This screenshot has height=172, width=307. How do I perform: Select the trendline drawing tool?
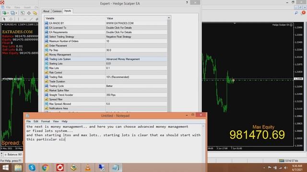coord(31,19)
